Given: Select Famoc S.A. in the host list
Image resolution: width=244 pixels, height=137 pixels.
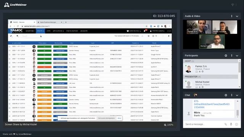Looking at the screenshot, I should pyautogui.click(x=210, y=69).
